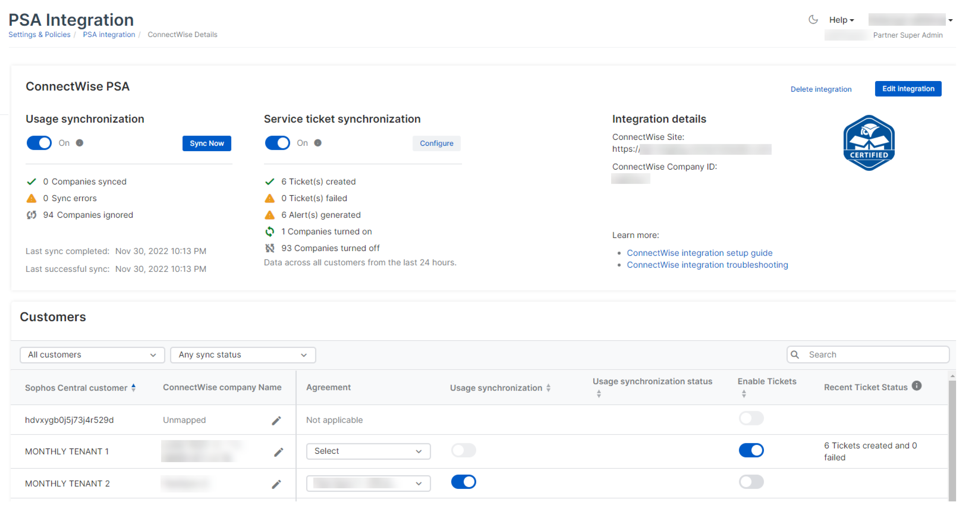Click the ConnectWise Certified badge

pyautogui.click(x=868, y=143)
